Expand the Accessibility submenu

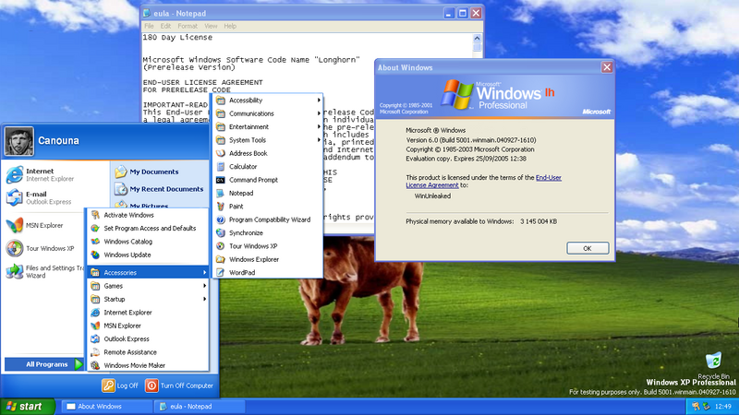pos(268,101)
